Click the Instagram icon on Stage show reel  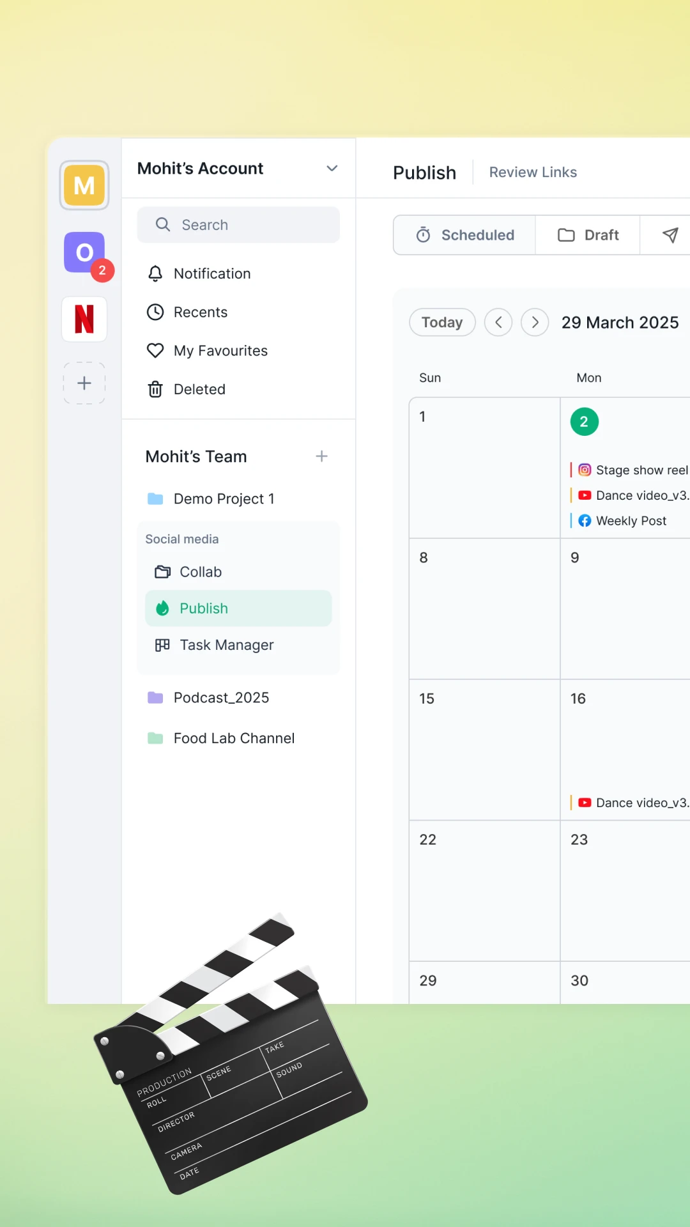[585, 470]
